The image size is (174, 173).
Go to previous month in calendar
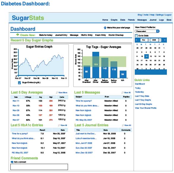pyautogui.click(x=136, y=40)
